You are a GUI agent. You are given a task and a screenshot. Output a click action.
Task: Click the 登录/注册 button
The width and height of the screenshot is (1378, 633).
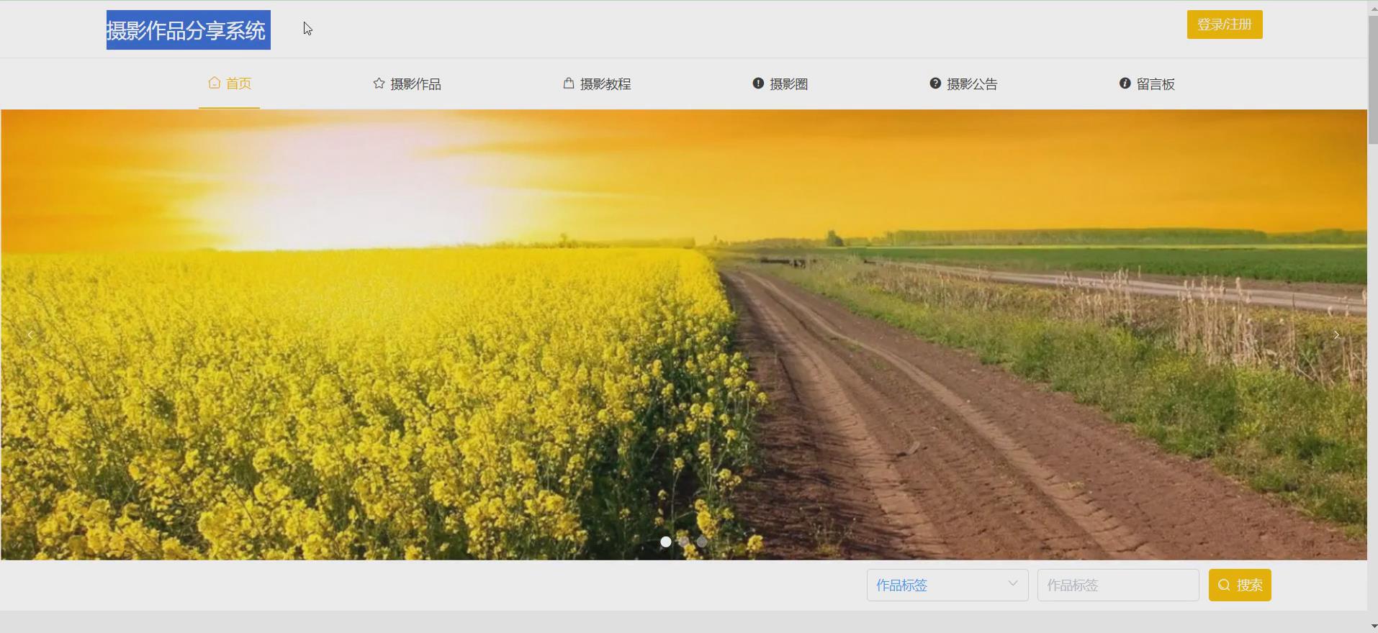click(1225, 24)
